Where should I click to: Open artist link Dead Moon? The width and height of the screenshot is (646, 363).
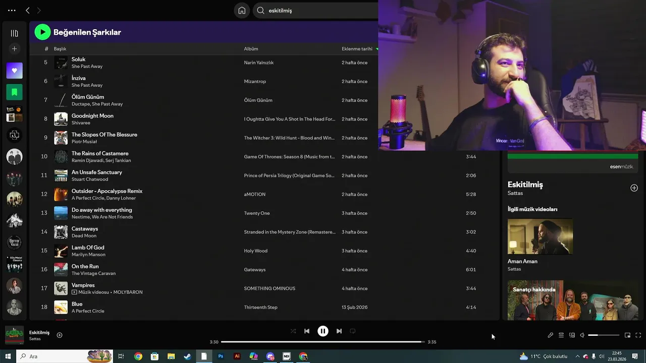84,236
